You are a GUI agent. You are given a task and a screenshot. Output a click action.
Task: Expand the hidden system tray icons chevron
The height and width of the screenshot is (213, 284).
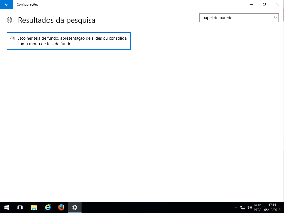click(x=236, y=207)
